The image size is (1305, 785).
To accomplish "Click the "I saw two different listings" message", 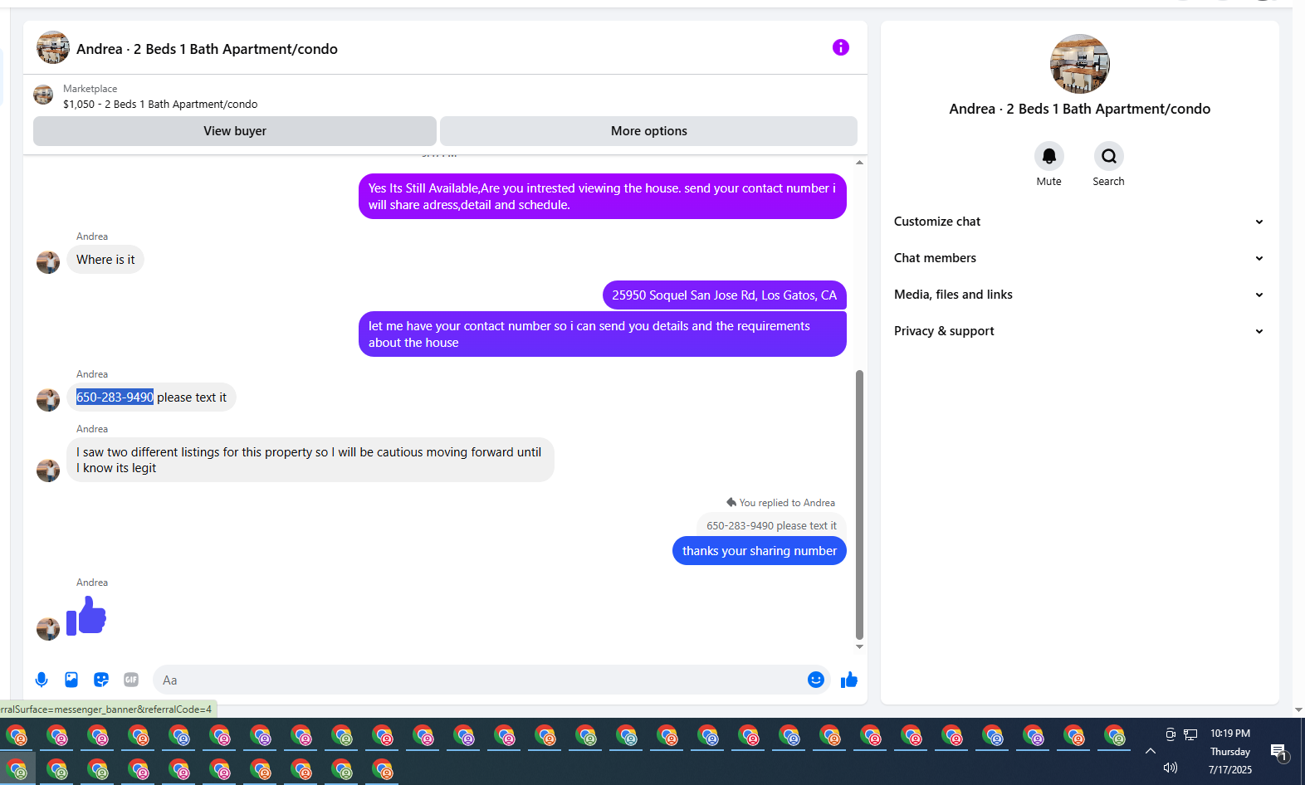I will tap(310, 460).
